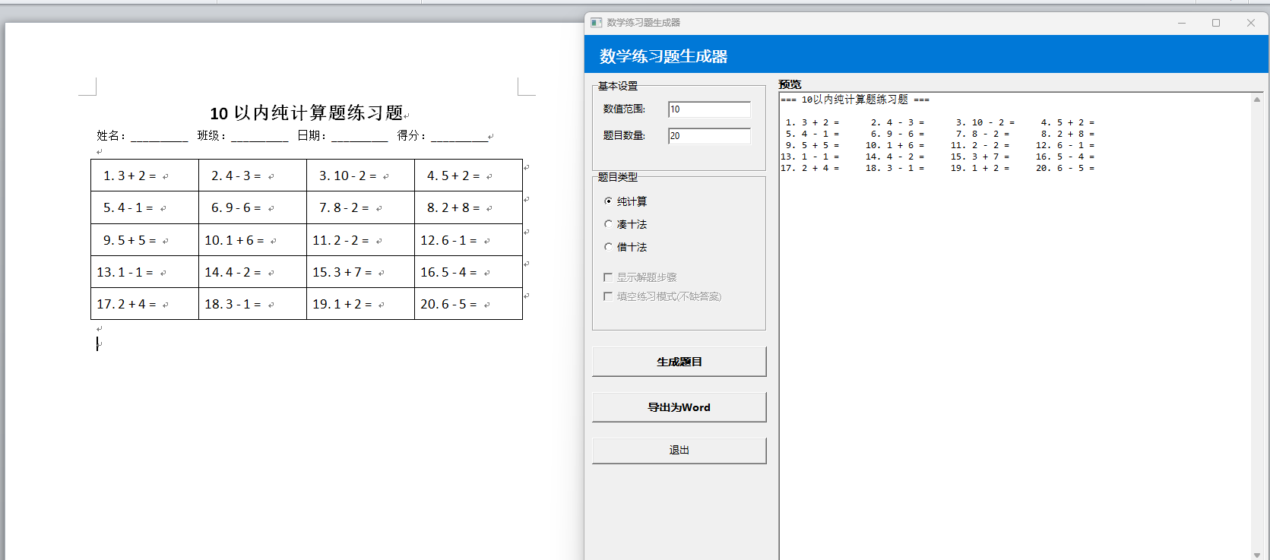Click the 预览 panel label
The width and height of the screenshot is (1270, 560).
pos(790,84)
